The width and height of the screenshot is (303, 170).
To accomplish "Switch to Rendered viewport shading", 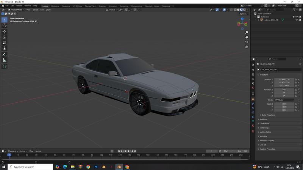I will [244, 10].
